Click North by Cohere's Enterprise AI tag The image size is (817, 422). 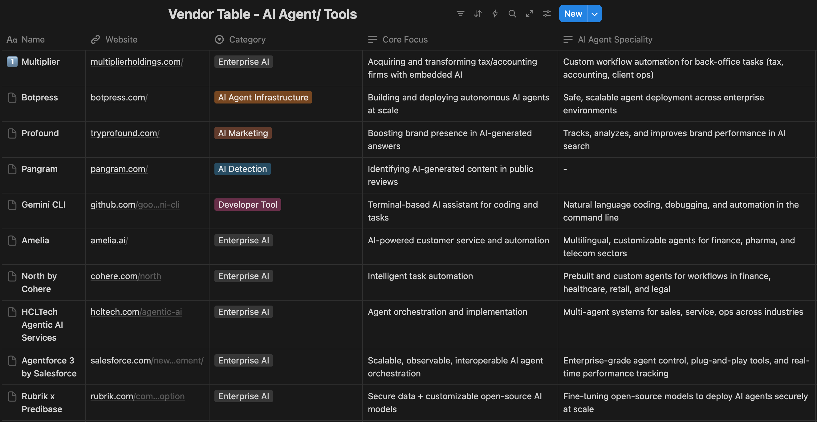point(243,276)
